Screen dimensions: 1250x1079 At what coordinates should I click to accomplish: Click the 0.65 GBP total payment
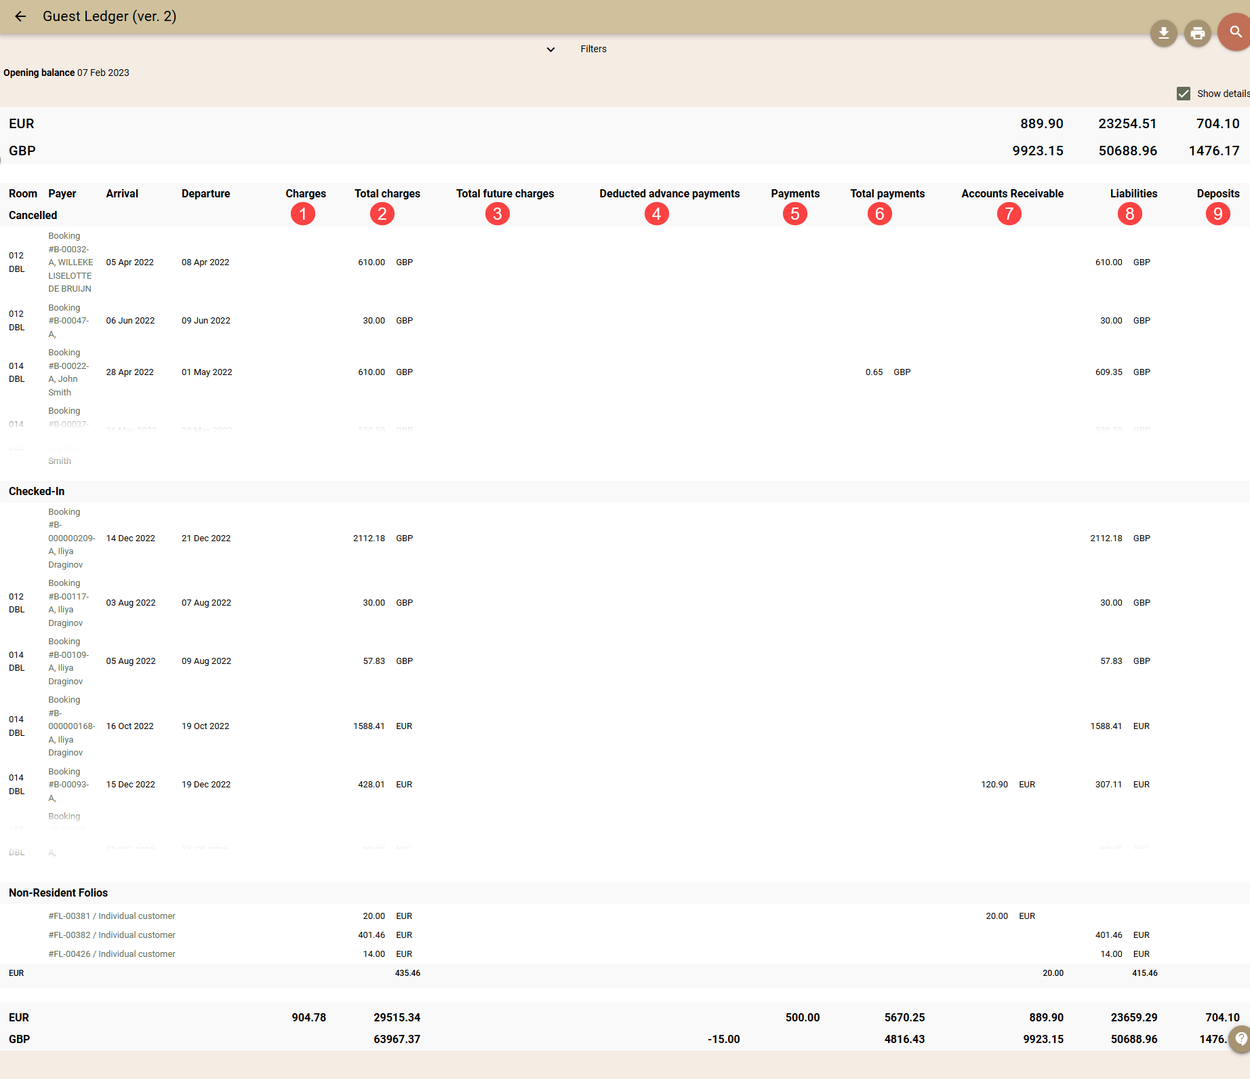[x=888, y=372]
